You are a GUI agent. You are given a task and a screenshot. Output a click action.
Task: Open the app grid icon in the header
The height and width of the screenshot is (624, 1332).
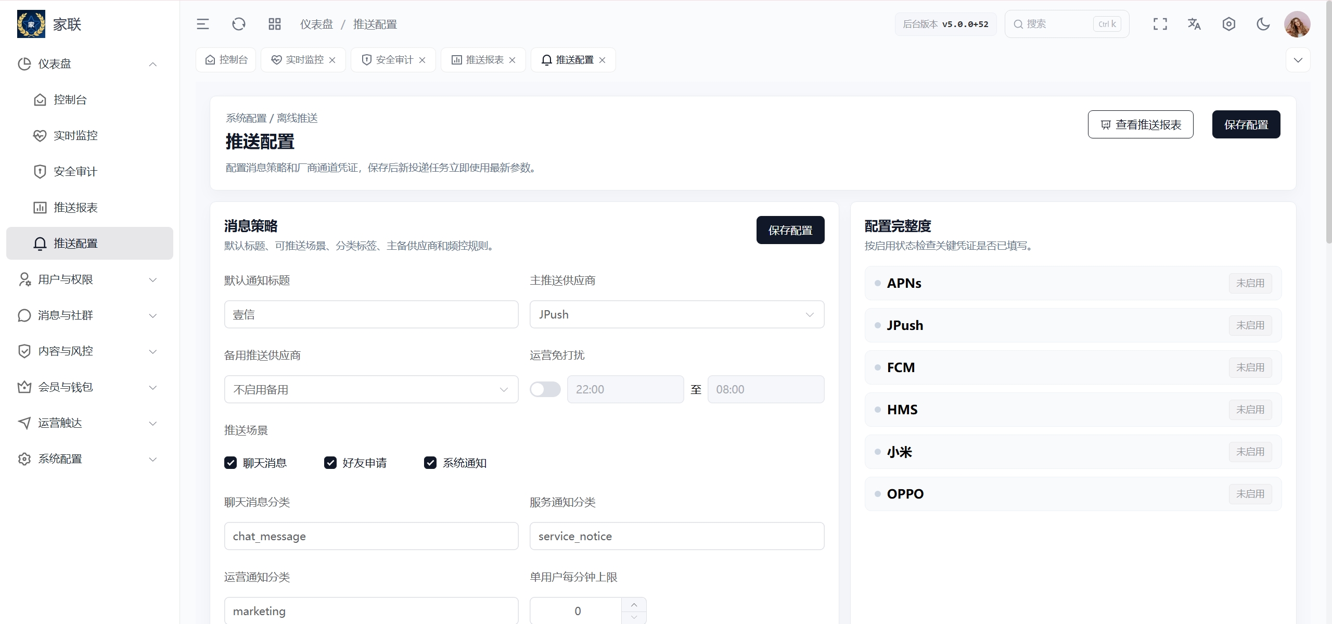[275, 24]
